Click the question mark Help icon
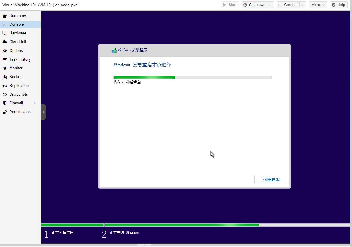 pos(334,5)
